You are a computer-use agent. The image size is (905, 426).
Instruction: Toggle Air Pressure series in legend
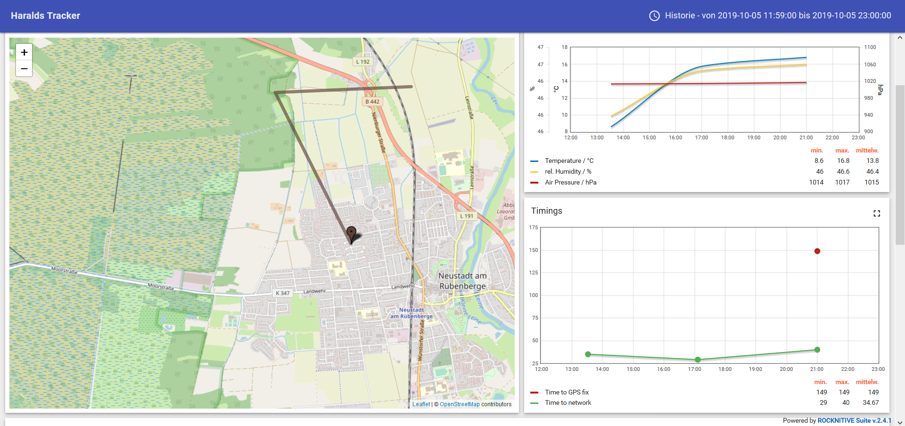click(x=570, y=182)
